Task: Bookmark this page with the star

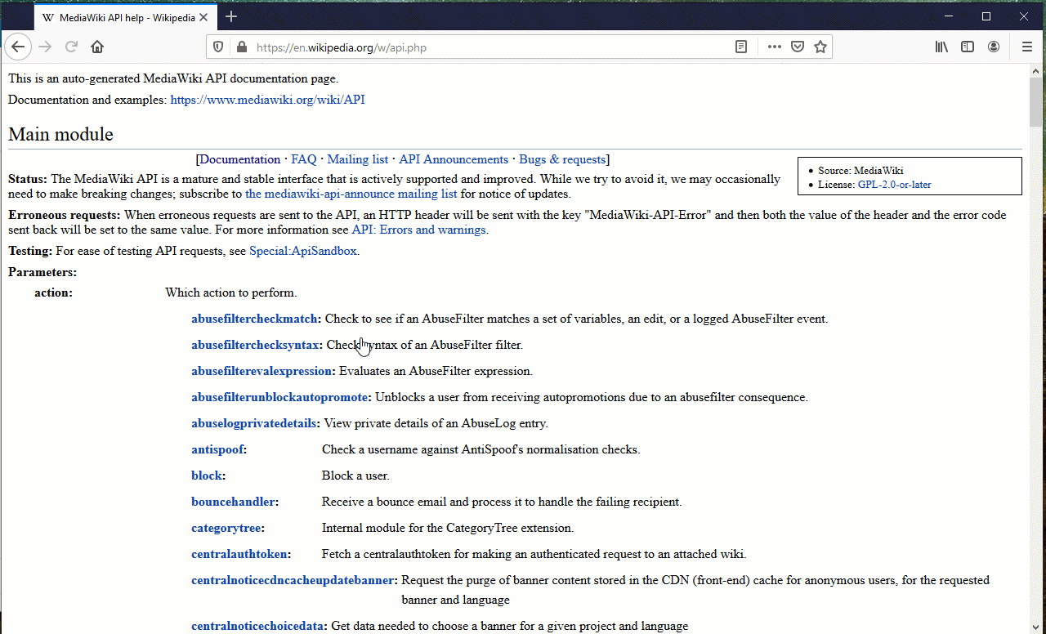Action: click(820, 47)
